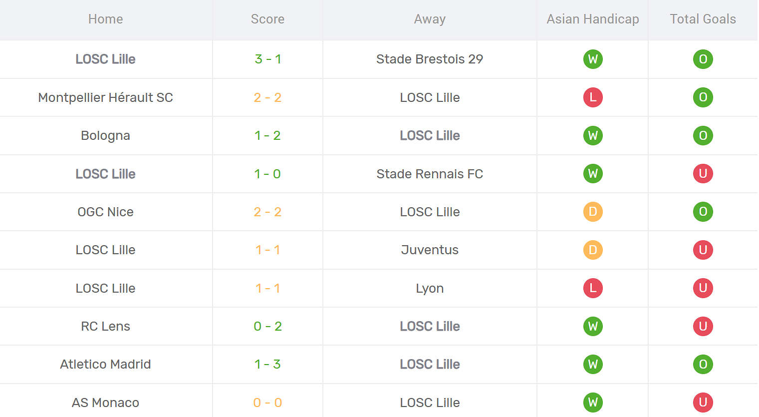Click the green O badge in Bologna row
The width and height of the screenshot is (759, 417).
[703, 135]
